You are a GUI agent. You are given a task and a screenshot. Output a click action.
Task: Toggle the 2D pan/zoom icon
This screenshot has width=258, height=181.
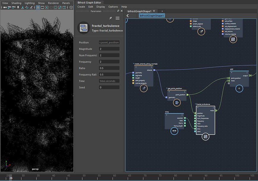pos(27,7)
